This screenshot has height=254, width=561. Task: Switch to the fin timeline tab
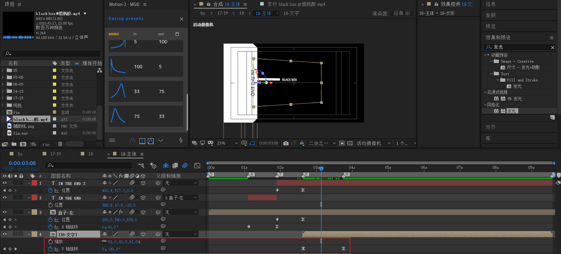pyautogui.click(x=20, y=154)
